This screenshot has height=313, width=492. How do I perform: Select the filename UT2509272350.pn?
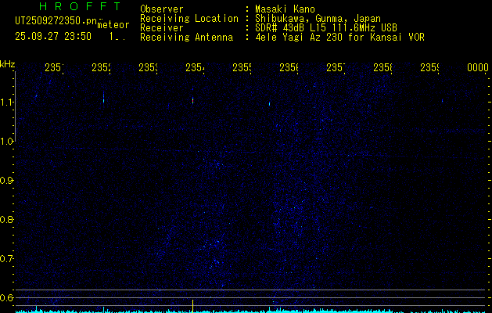tap(56, 21)
